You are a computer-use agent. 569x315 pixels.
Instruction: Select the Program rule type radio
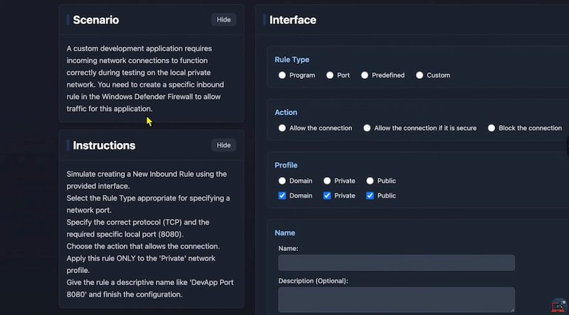pos(282,75)
